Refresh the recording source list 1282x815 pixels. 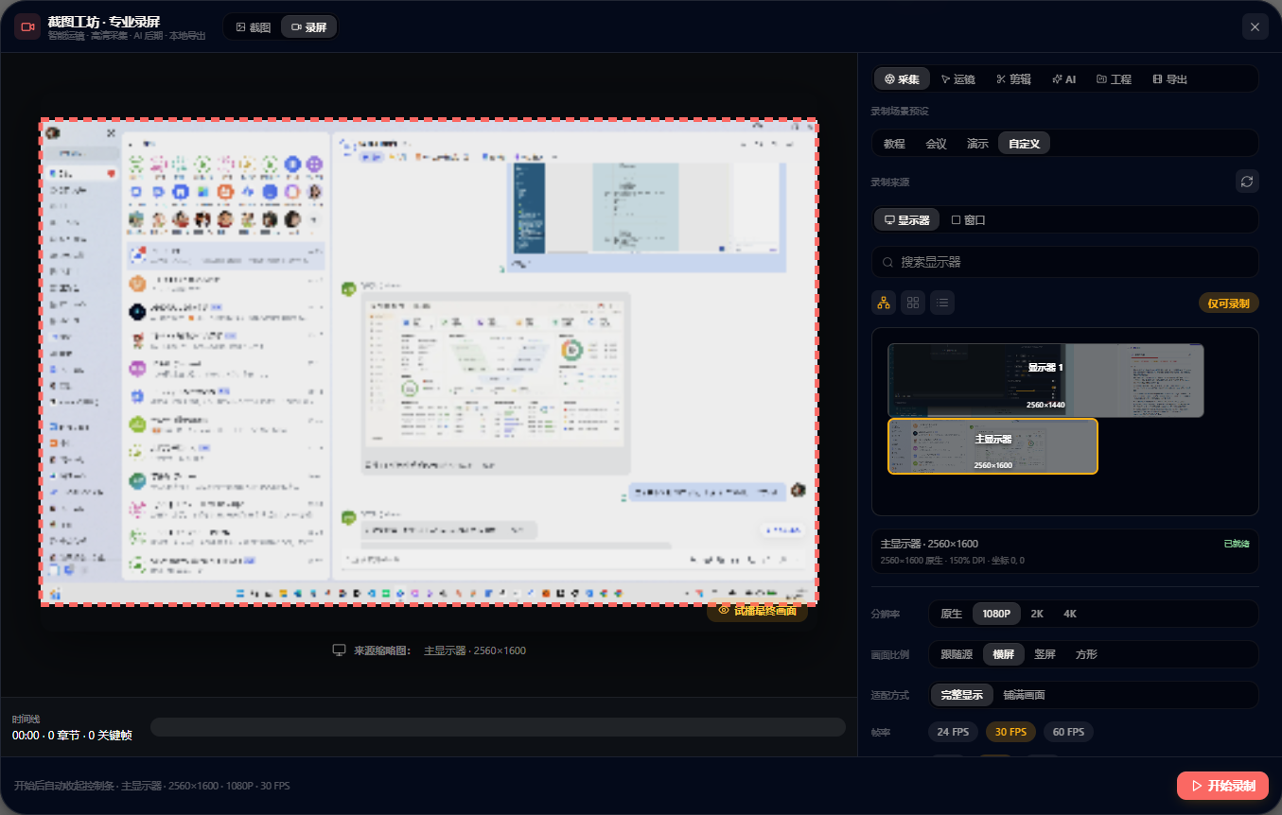click(1247, 182)
